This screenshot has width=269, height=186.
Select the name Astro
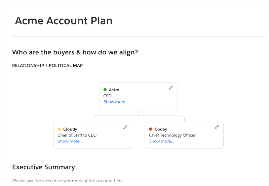point(114,90)
